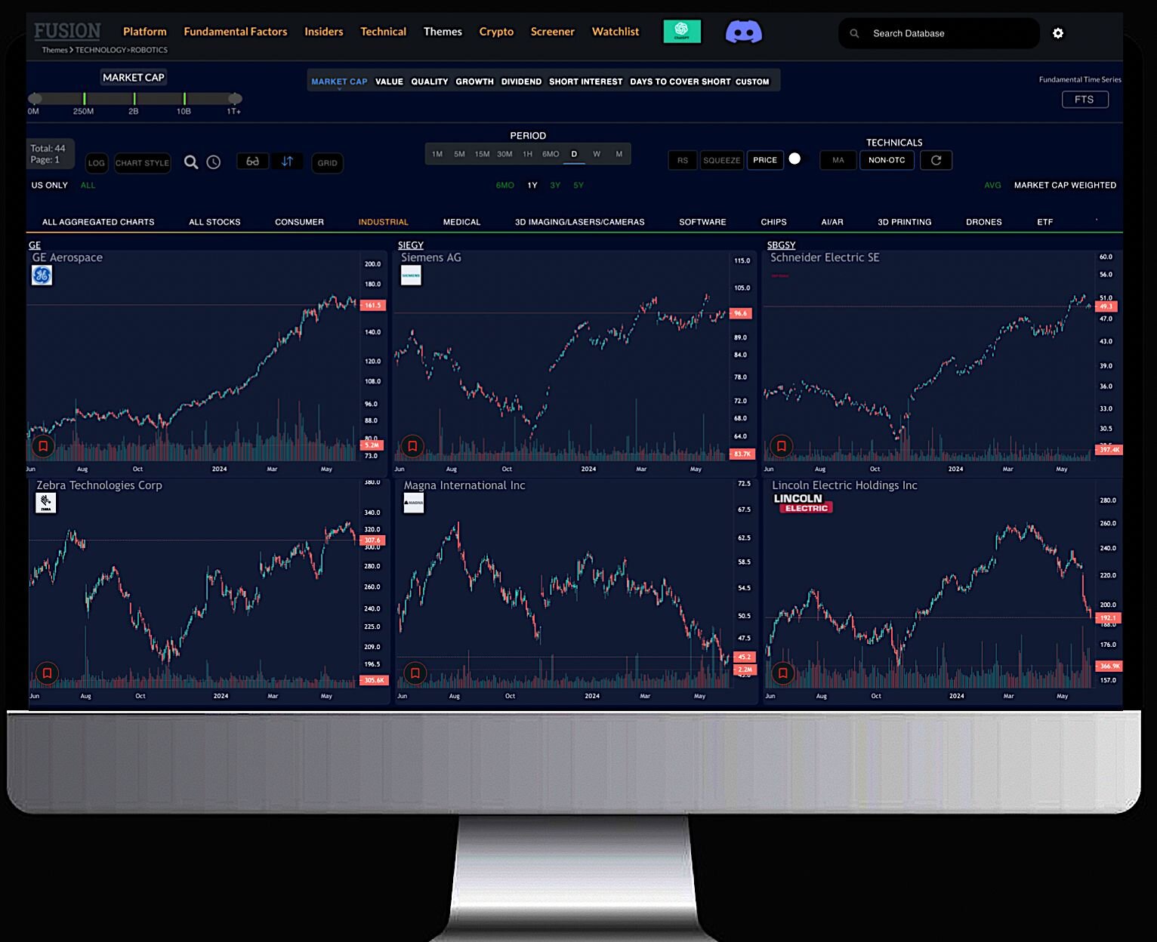Click the Zebra Technologies logo icon

(x=46, y=503)
